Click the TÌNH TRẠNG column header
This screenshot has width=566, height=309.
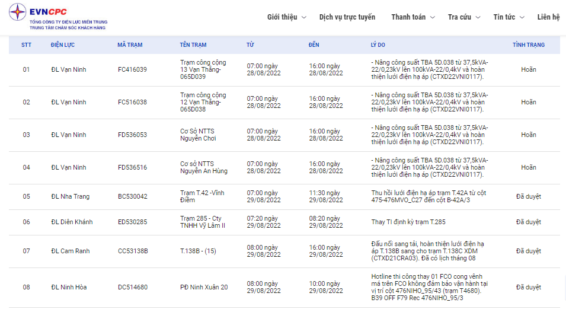[x=528, y=45]
